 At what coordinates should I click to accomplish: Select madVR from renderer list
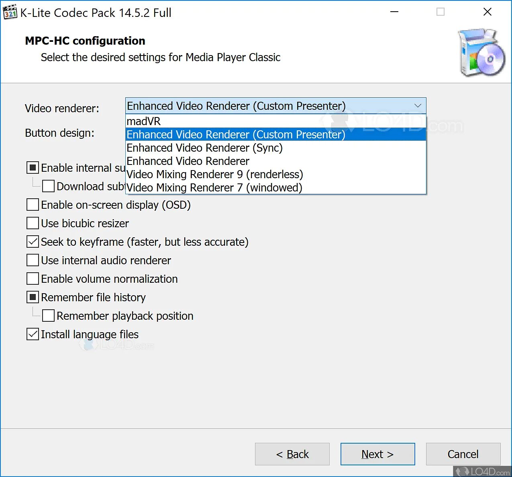pos(276,121)
